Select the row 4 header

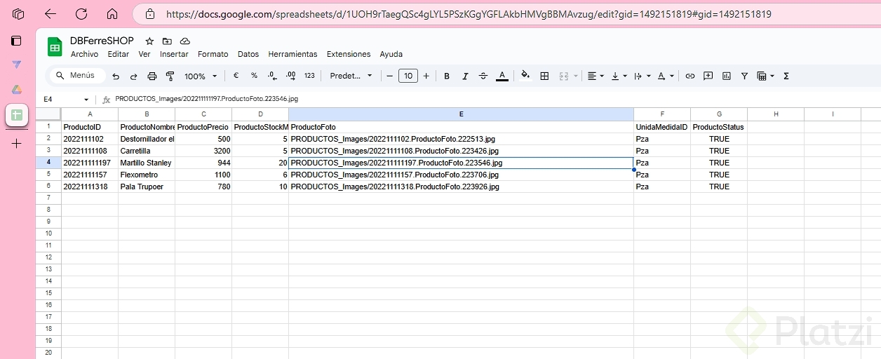[x=48, y=163]
